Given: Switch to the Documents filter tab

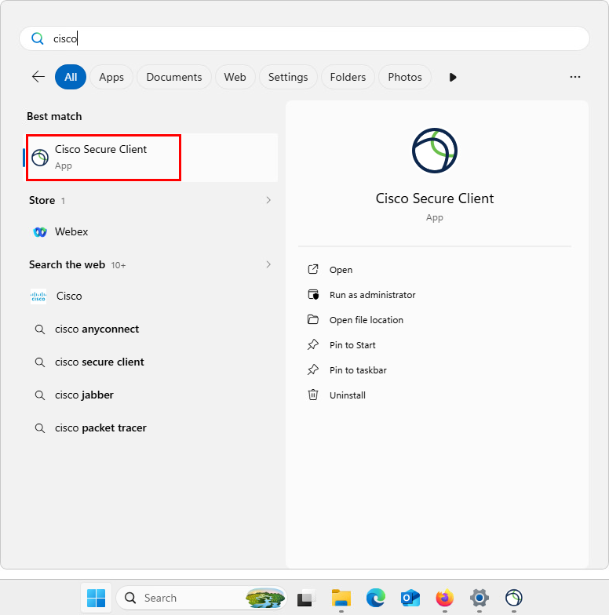Looking at the screenshot, I should click(174, 77).
